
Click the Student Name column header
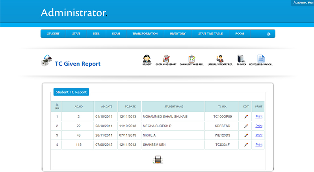[x=173, y=106]
